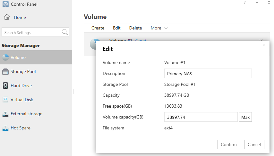Open Virtual Disk sidebar icon
Viewport: 274px width, 156px height.
point(5,100)
